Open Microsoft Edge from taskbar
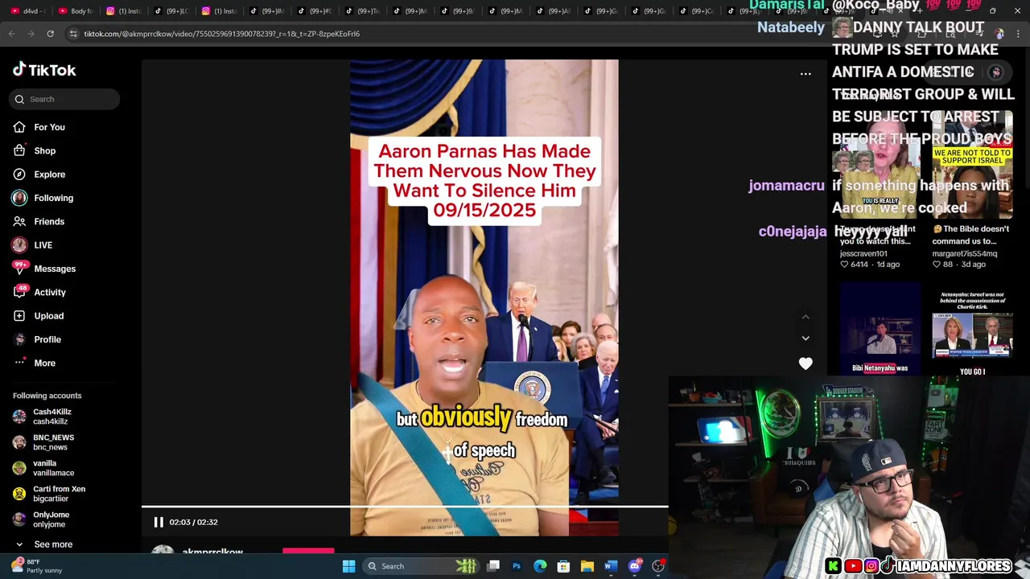Image resolution: width=1030 pixels, height=579 pixels. point(540,566)
